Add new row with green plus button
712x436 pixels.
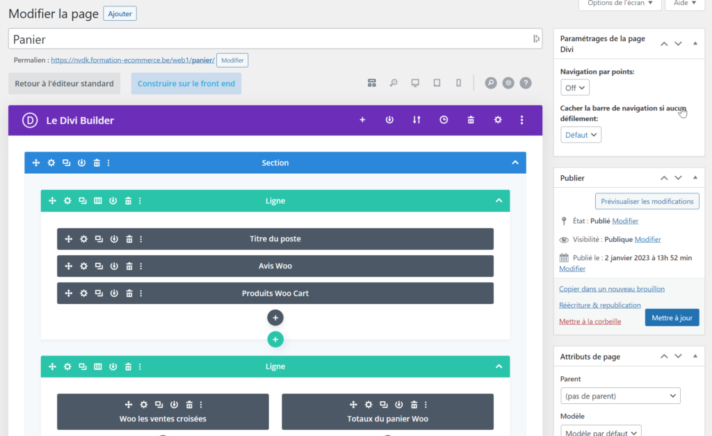[x=275, y=339]
